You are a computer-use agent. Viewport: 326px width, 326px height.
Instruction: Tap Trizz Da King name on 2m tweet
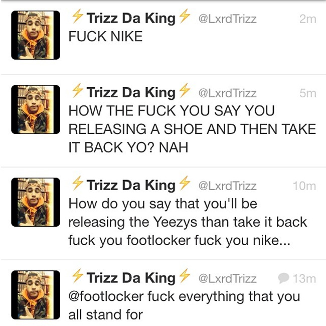coord(131,18)
